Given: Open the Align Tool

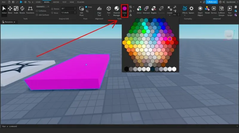Looking at the screenshot, I should [99, 11].
